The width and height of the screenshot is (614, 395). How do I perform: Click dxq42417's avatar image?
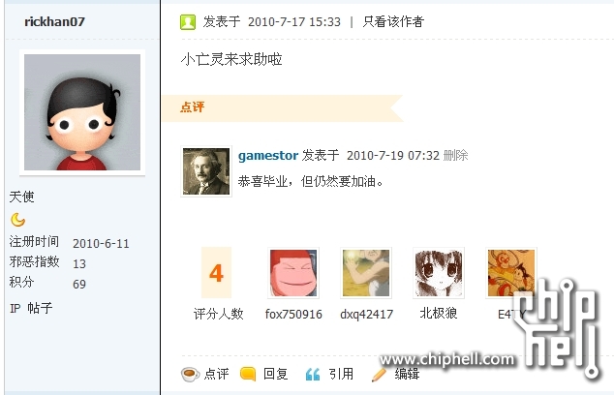click(x=366, y=273)
